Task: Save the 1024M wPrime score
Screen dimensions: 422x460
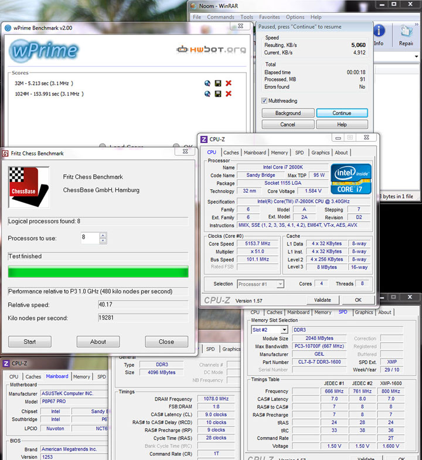Action: coord(218,94)
